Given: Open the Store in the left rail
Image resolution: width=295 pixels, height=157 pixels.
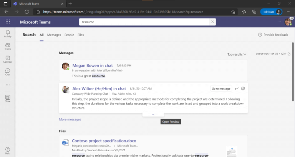Looking at the screenshot, I should pos(8,99).
